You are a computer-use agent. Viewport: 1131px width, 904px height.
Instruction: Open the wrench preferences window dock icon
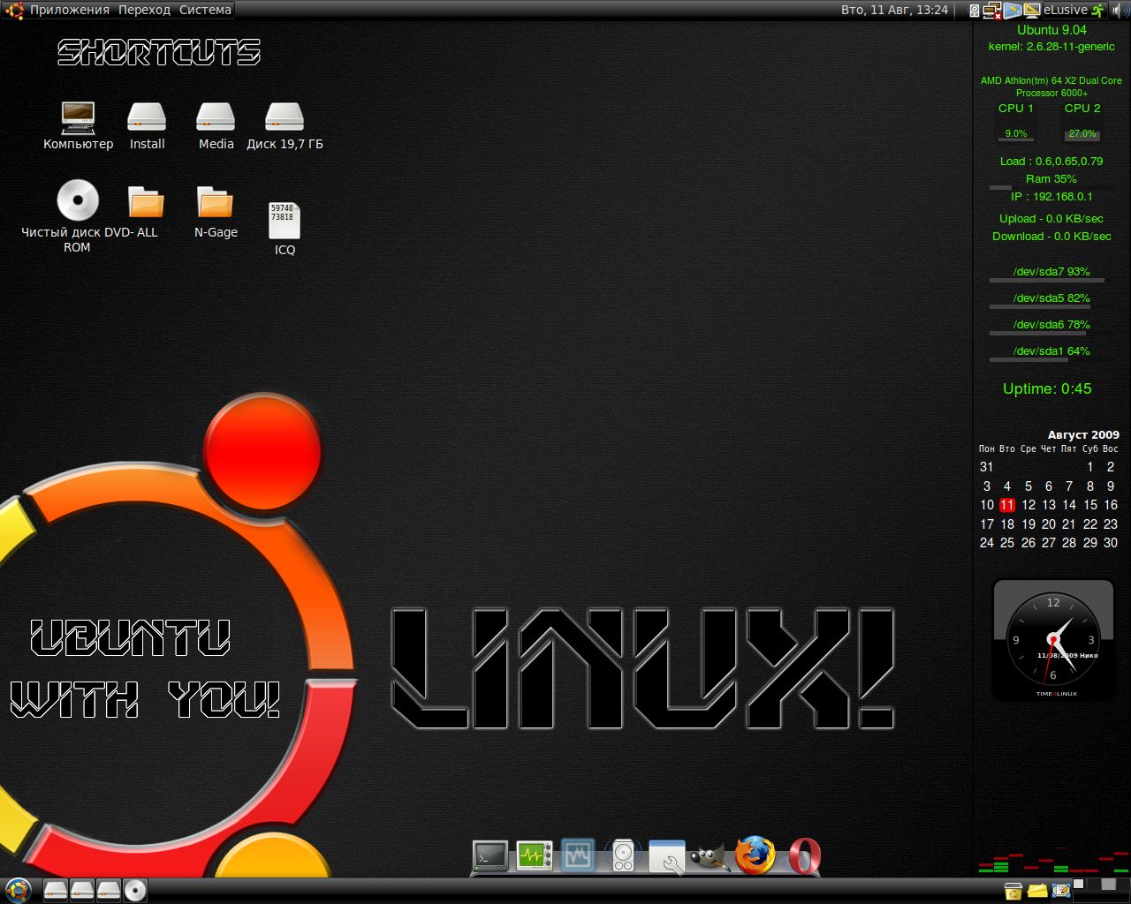(667, 856)
